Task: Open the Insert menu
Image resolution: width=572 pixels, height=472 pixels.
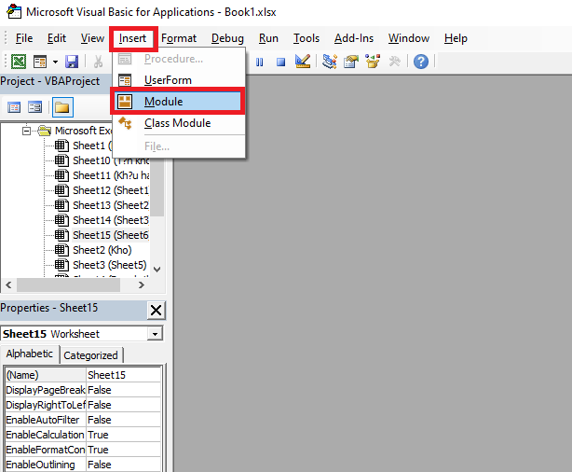Action: point(132,38)
